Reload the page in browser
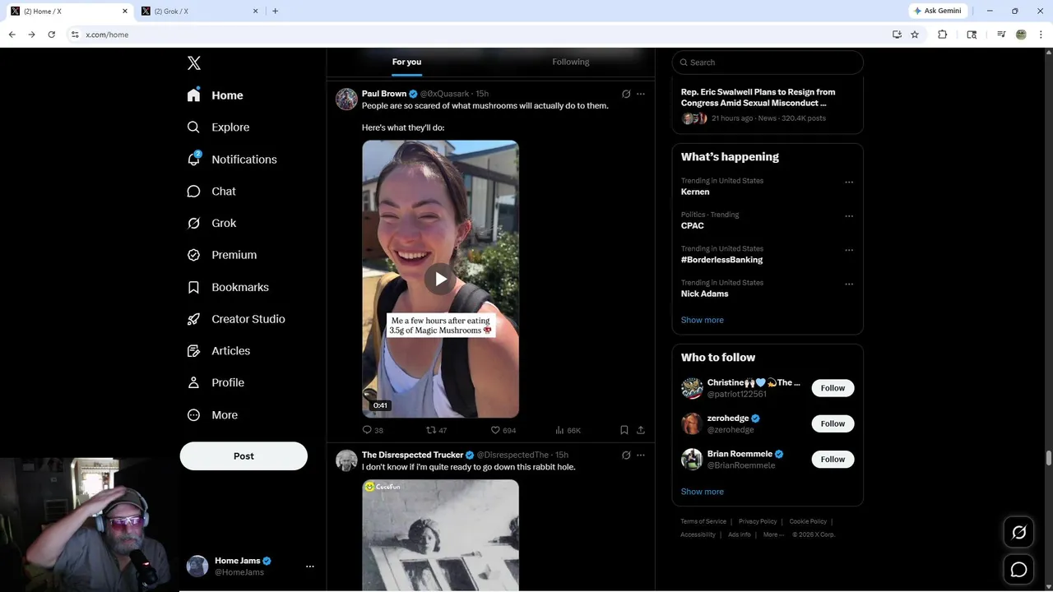The width and height of the screenshot is (1053, 592). (51, 35)
